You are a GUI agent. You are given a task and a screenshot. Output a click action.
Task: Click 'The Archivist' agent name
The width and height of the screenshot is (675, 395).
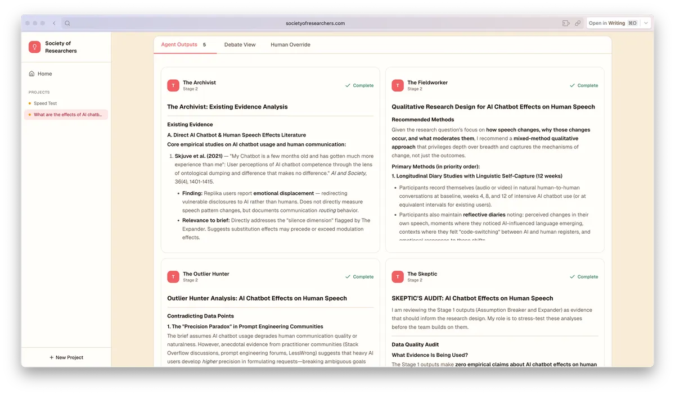click(199, 83)
